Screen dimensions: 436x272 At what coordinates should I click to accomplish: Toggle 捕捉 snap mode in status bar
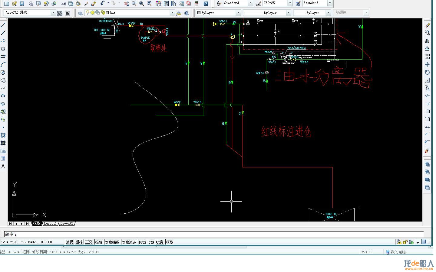coord(70,242)
